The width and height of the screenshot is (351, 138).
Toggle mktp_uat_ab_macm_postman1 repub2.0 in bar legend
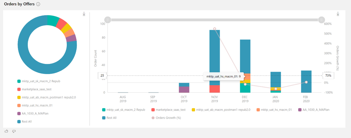(221, 110)
